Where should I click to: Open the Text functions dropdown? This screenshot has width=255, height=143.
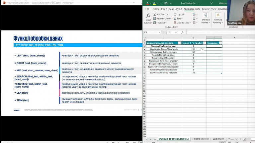(178, 19)
